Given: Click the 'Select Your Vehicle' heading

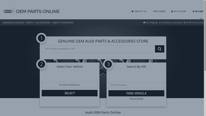Looking at the screenshot, I should point(70,67).
